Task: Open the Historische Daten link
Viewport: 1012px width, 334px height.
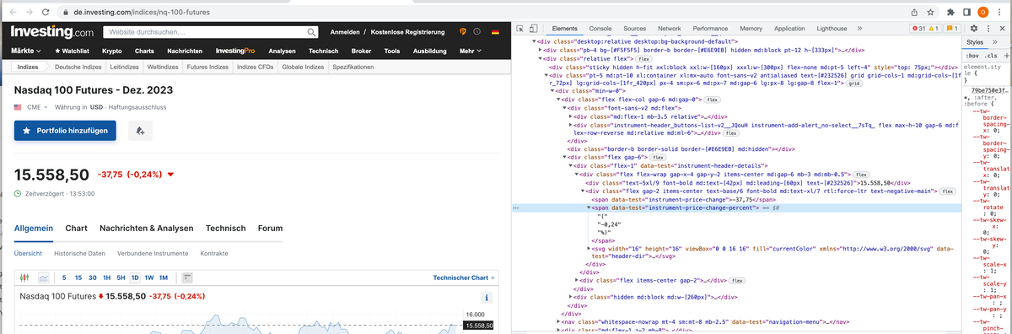Action: (x=79, y=253)
